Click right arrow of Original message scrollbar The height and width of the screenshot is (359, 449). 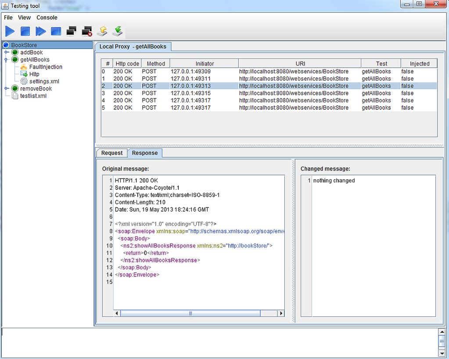(281, 313)
